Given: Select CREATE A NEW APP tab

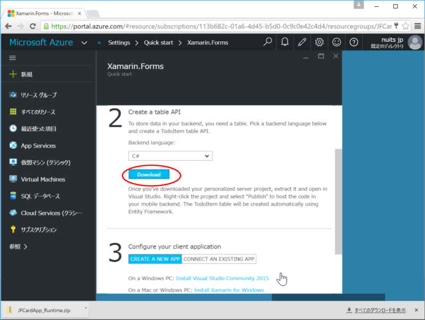Looking at the screenshot, I should (155, 259).
